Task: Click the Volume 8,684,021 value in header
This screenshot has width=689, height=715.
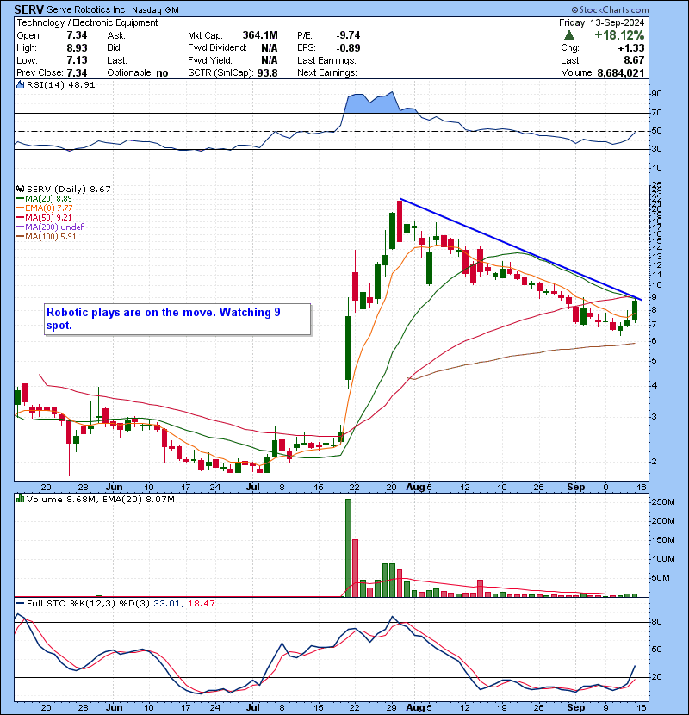Action: (621, 73)
